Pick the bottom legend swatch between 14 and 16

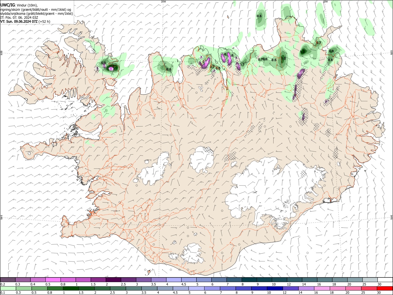click(x=307, y=288)
